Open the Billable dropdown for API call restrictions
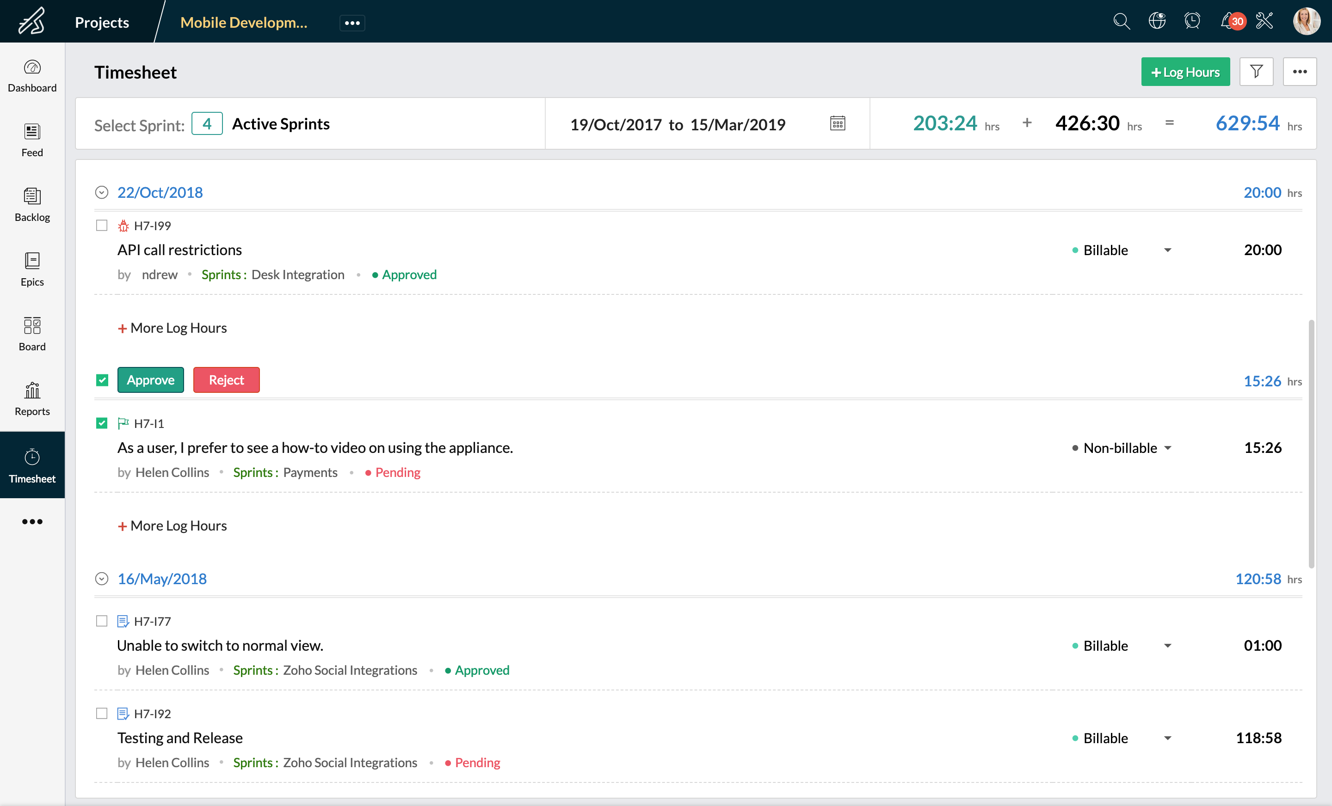 coord(1168,250)
